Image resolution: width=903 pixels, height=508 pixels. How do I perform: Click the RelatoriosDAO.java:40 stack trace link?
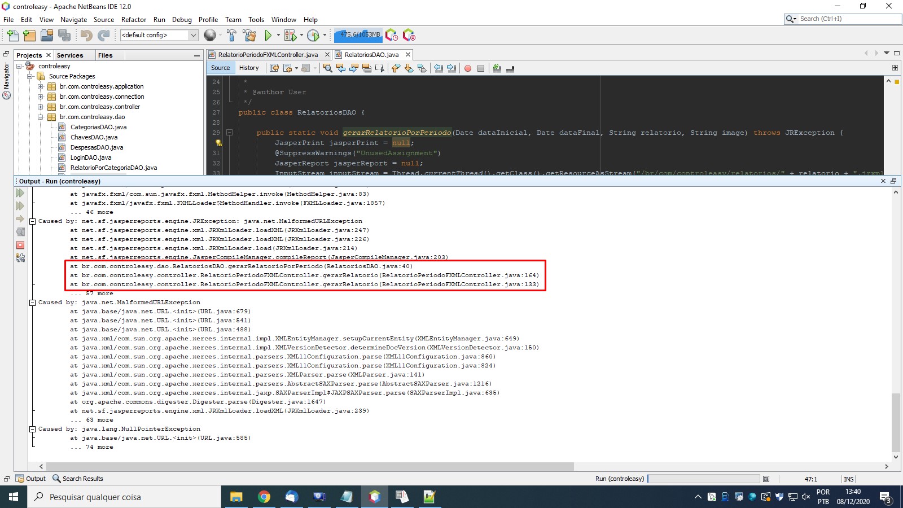(x=369, y=266)
